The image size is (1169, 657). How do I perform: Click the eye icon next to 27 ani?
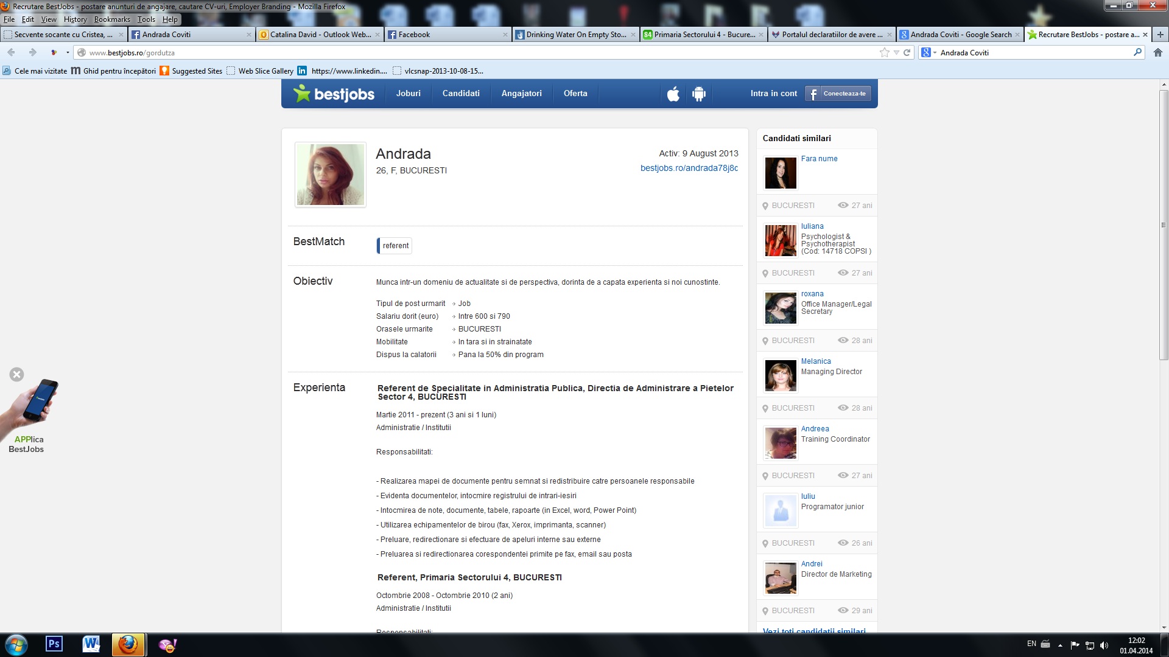[843, 205]
